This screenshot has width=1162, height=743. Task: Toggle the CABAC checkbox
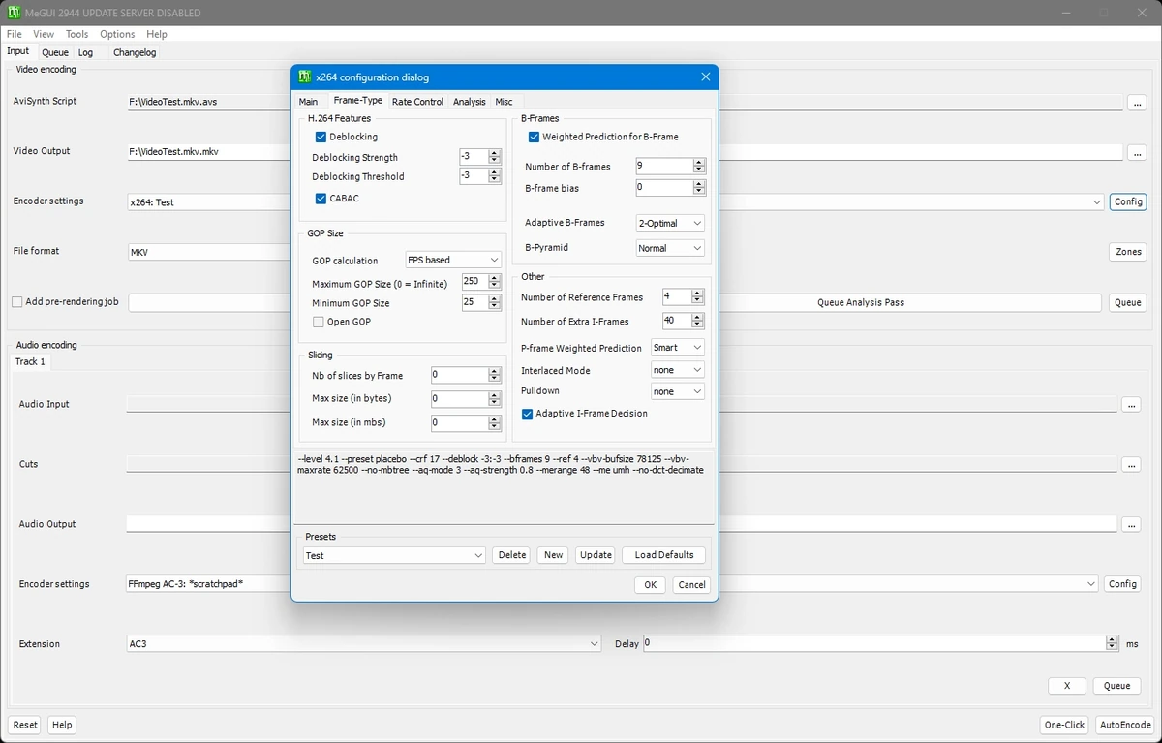pos(321,199)
